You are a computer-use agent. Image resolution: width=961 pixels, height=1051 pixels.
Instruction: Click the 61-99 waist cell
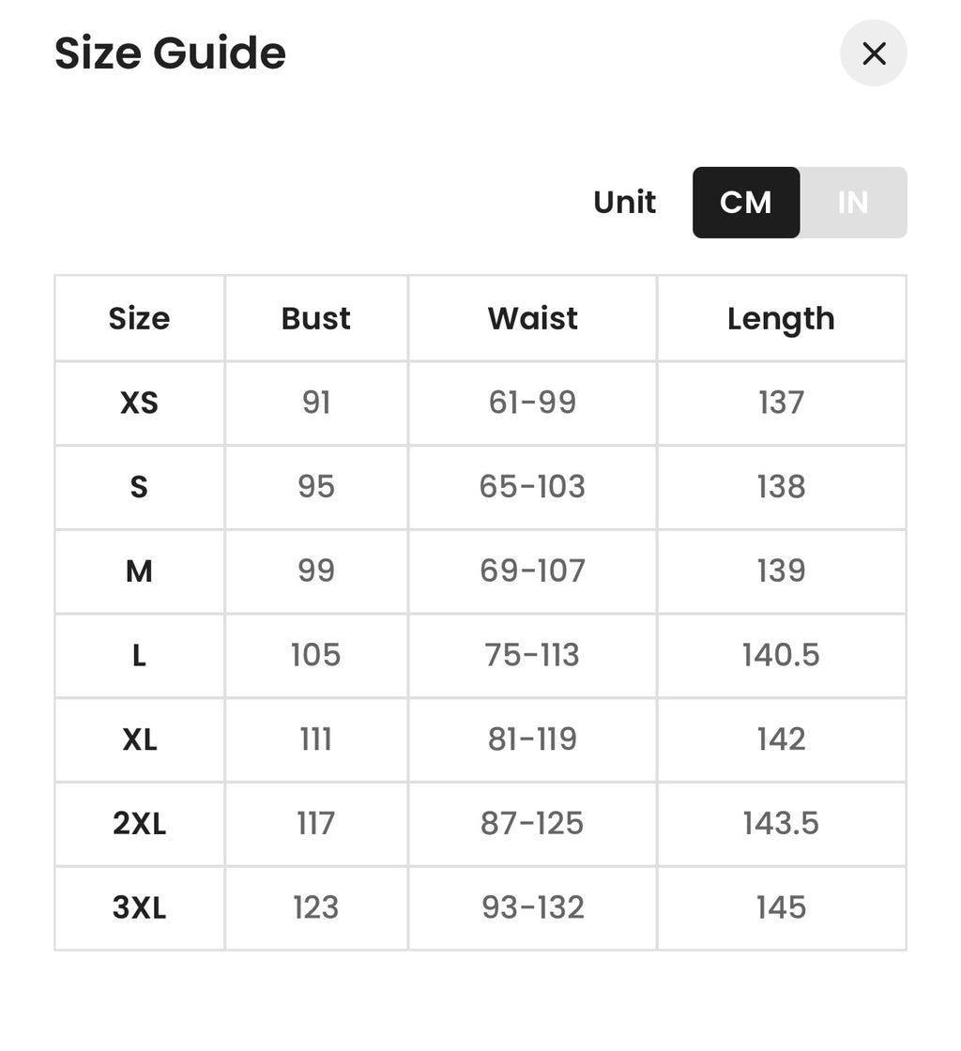click(533, 403)
